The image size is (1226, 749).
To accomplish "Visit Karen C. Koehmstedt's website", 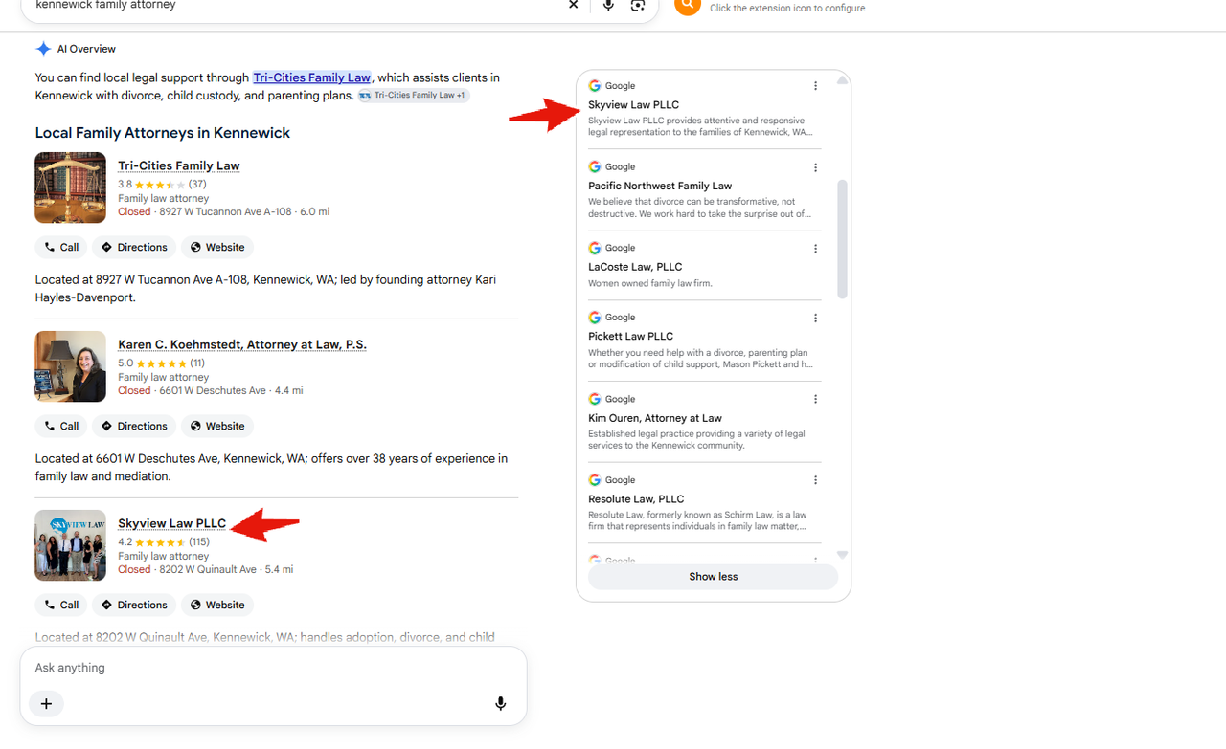I will click(217, 426).
